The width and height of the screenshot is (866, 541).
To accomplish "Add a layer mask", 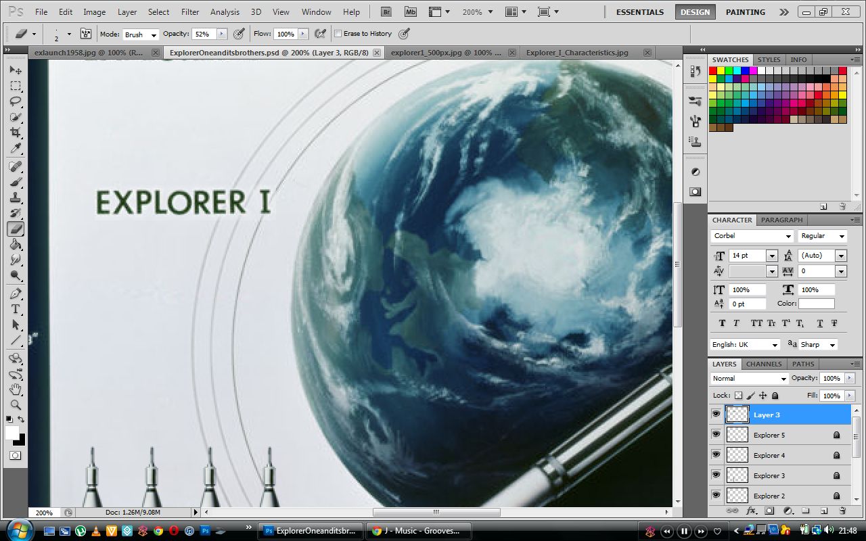I will [769, 511].
